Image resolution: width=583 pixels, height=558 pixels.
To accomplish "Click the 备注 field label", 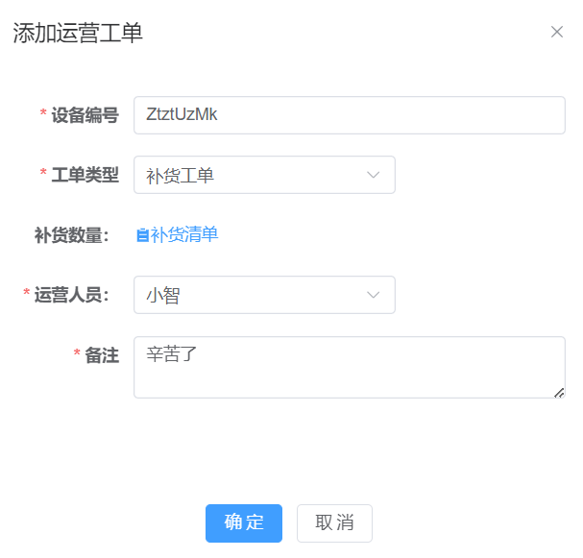I will [x=102, y=355].
